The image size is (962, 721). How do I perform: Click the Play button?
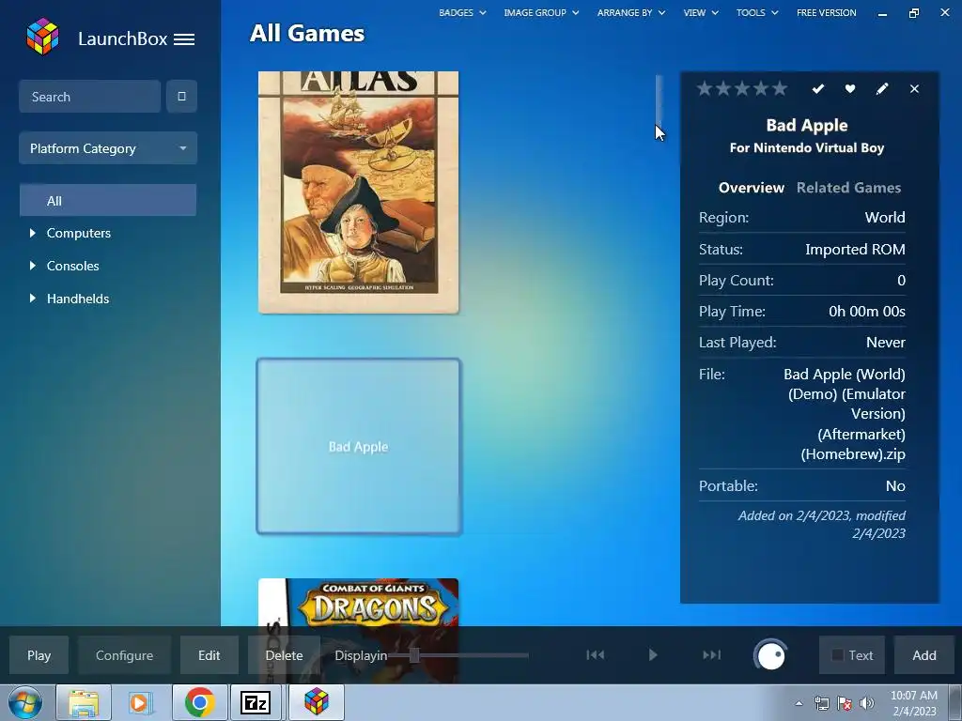[39, 655]
